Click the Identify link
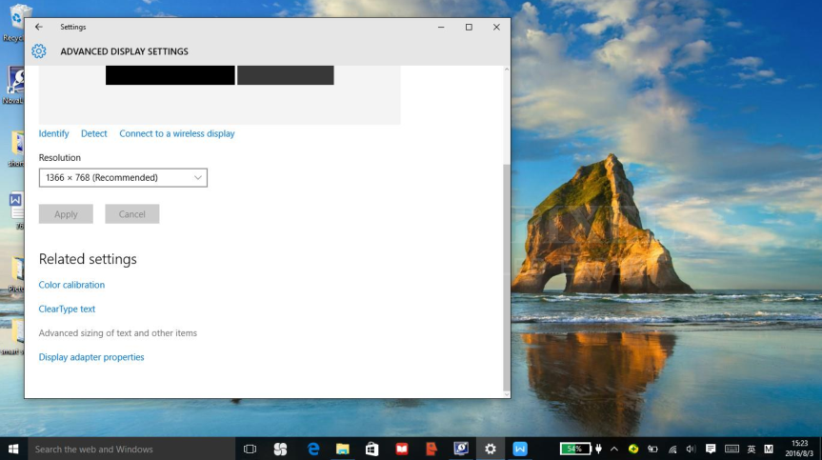The image size is (822, 460). 53,133
